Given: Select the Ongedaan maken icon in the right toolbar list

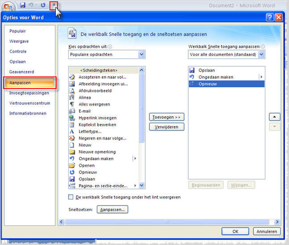Looking at the screenshot, I should coord(192,77).
